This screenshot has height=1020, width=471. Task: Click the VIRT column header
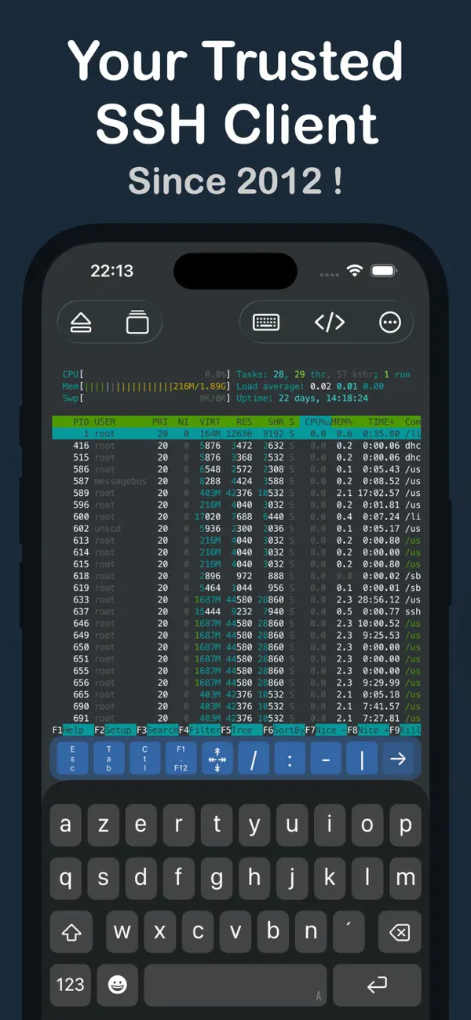pos(210,422)
